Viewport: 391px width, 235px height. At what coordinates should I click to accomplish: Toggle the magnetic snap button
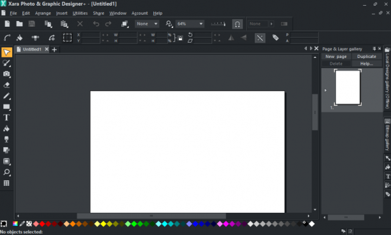tap(238, 24)
